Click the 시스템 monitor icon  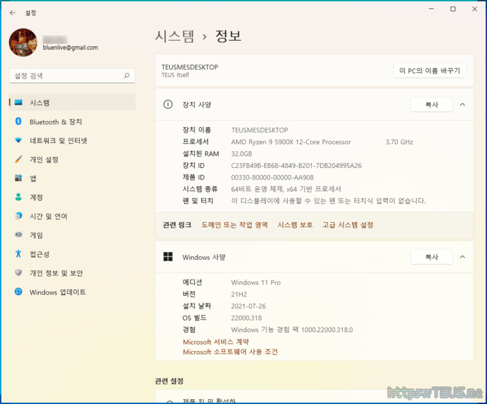(x=18, y=103)
